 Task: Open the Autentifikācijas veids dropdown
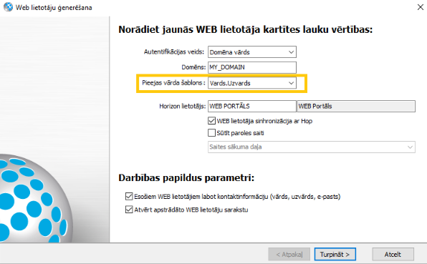coord(252,52)
